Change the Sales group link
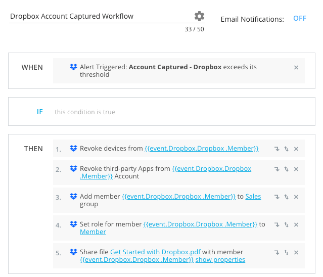323x277 pixels. (x=253, y=197)
